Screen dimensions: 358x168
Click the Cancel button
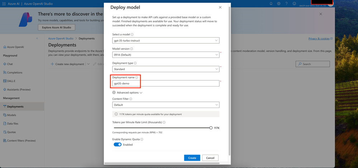pyautogui.click(x=210, y=158)
